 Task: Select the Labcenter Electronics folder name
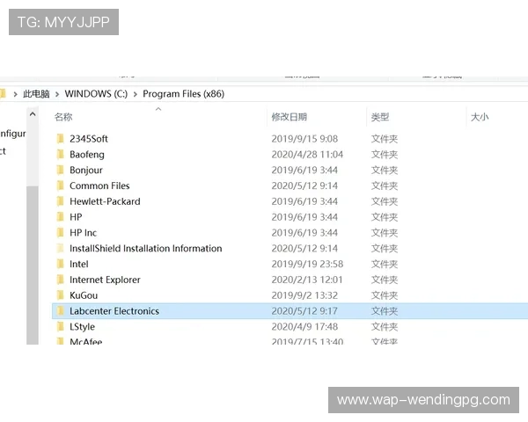pos(114,311)
